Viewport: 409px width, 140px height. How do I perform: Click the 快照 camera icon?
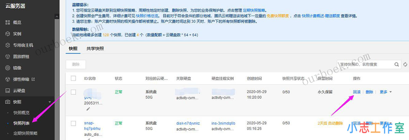point(7,102)
